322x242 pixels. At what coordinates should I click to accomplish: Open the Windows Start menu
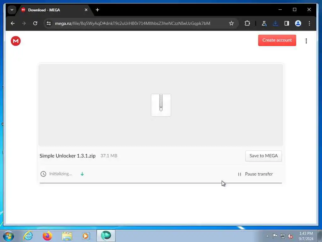click(8, 236)
